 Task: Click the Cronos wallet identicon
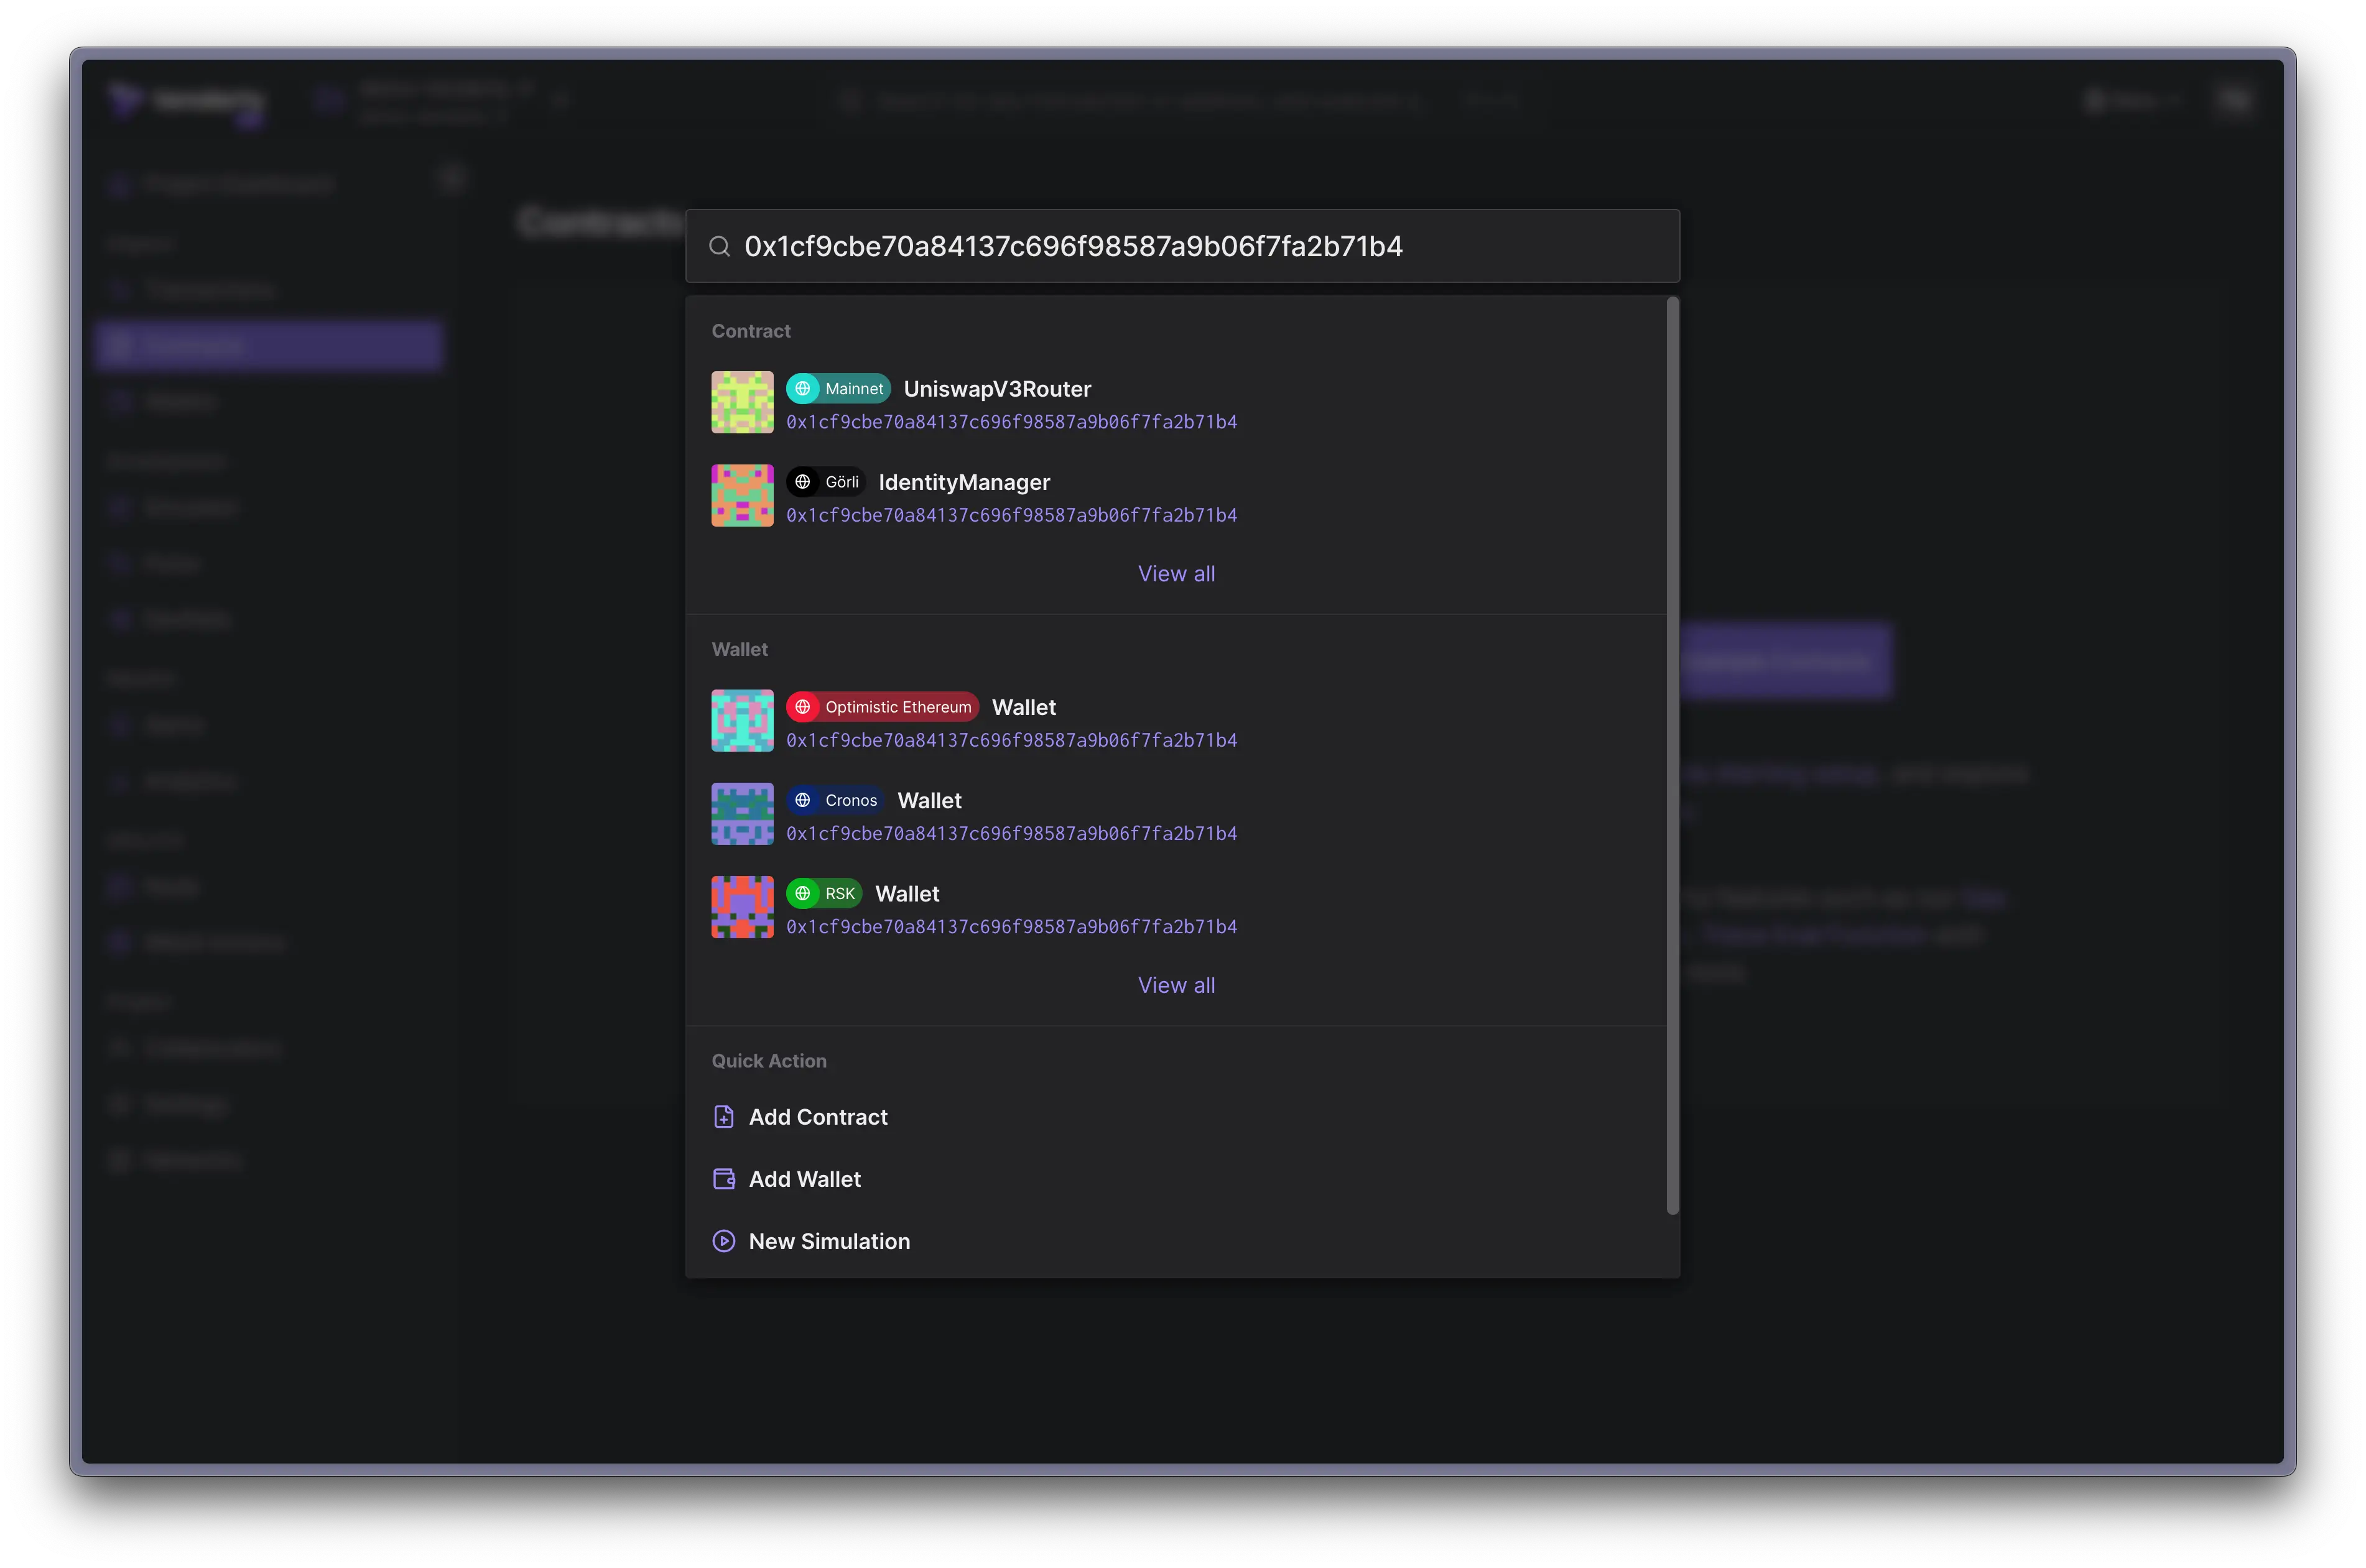742,813
